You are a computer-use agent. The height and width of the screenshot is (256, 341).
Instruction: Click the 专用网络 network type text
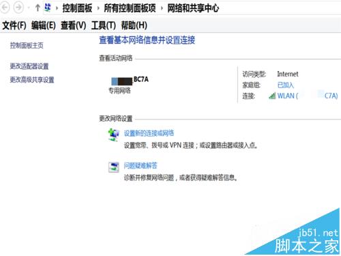pos(119,91)
